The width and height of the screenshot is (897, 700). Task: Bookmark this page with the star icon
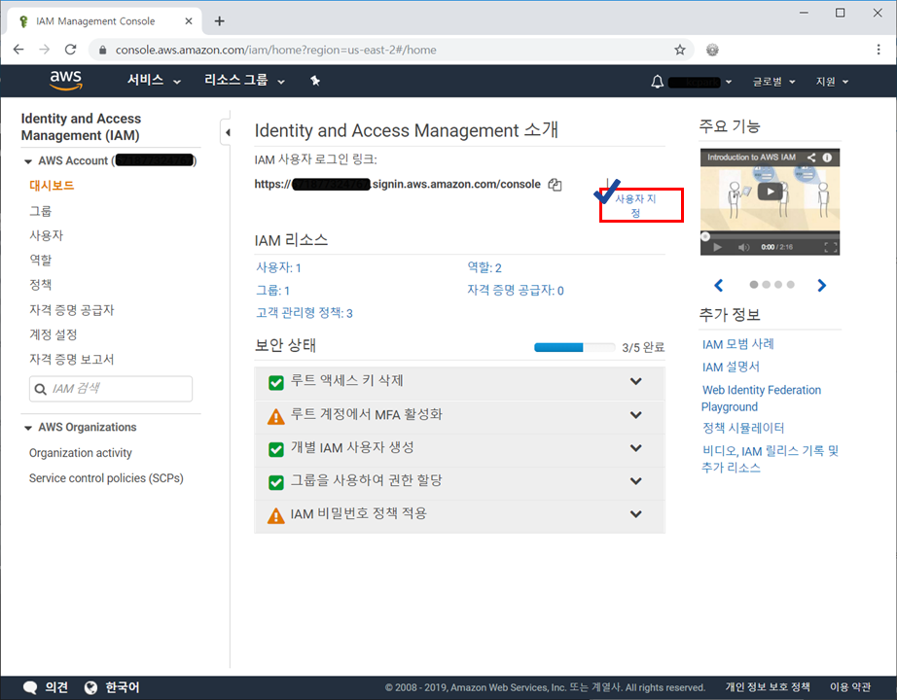click(680, 50)
